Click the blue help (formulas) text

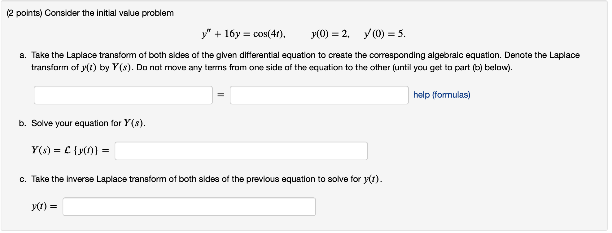click(441, 95)
